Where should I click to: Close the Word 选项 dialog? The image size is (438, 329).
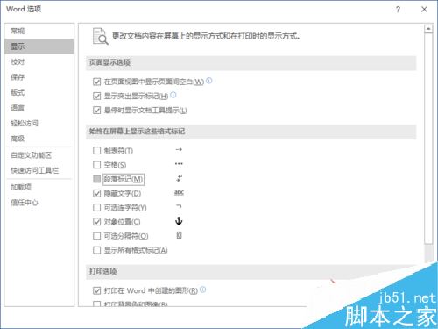424,10
